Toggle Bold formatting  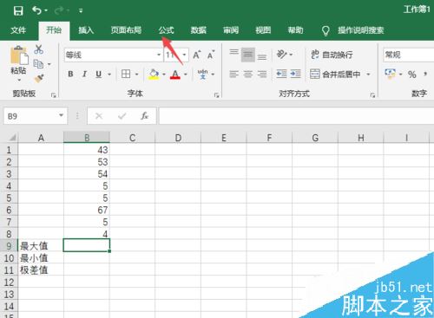click(70, 75)
